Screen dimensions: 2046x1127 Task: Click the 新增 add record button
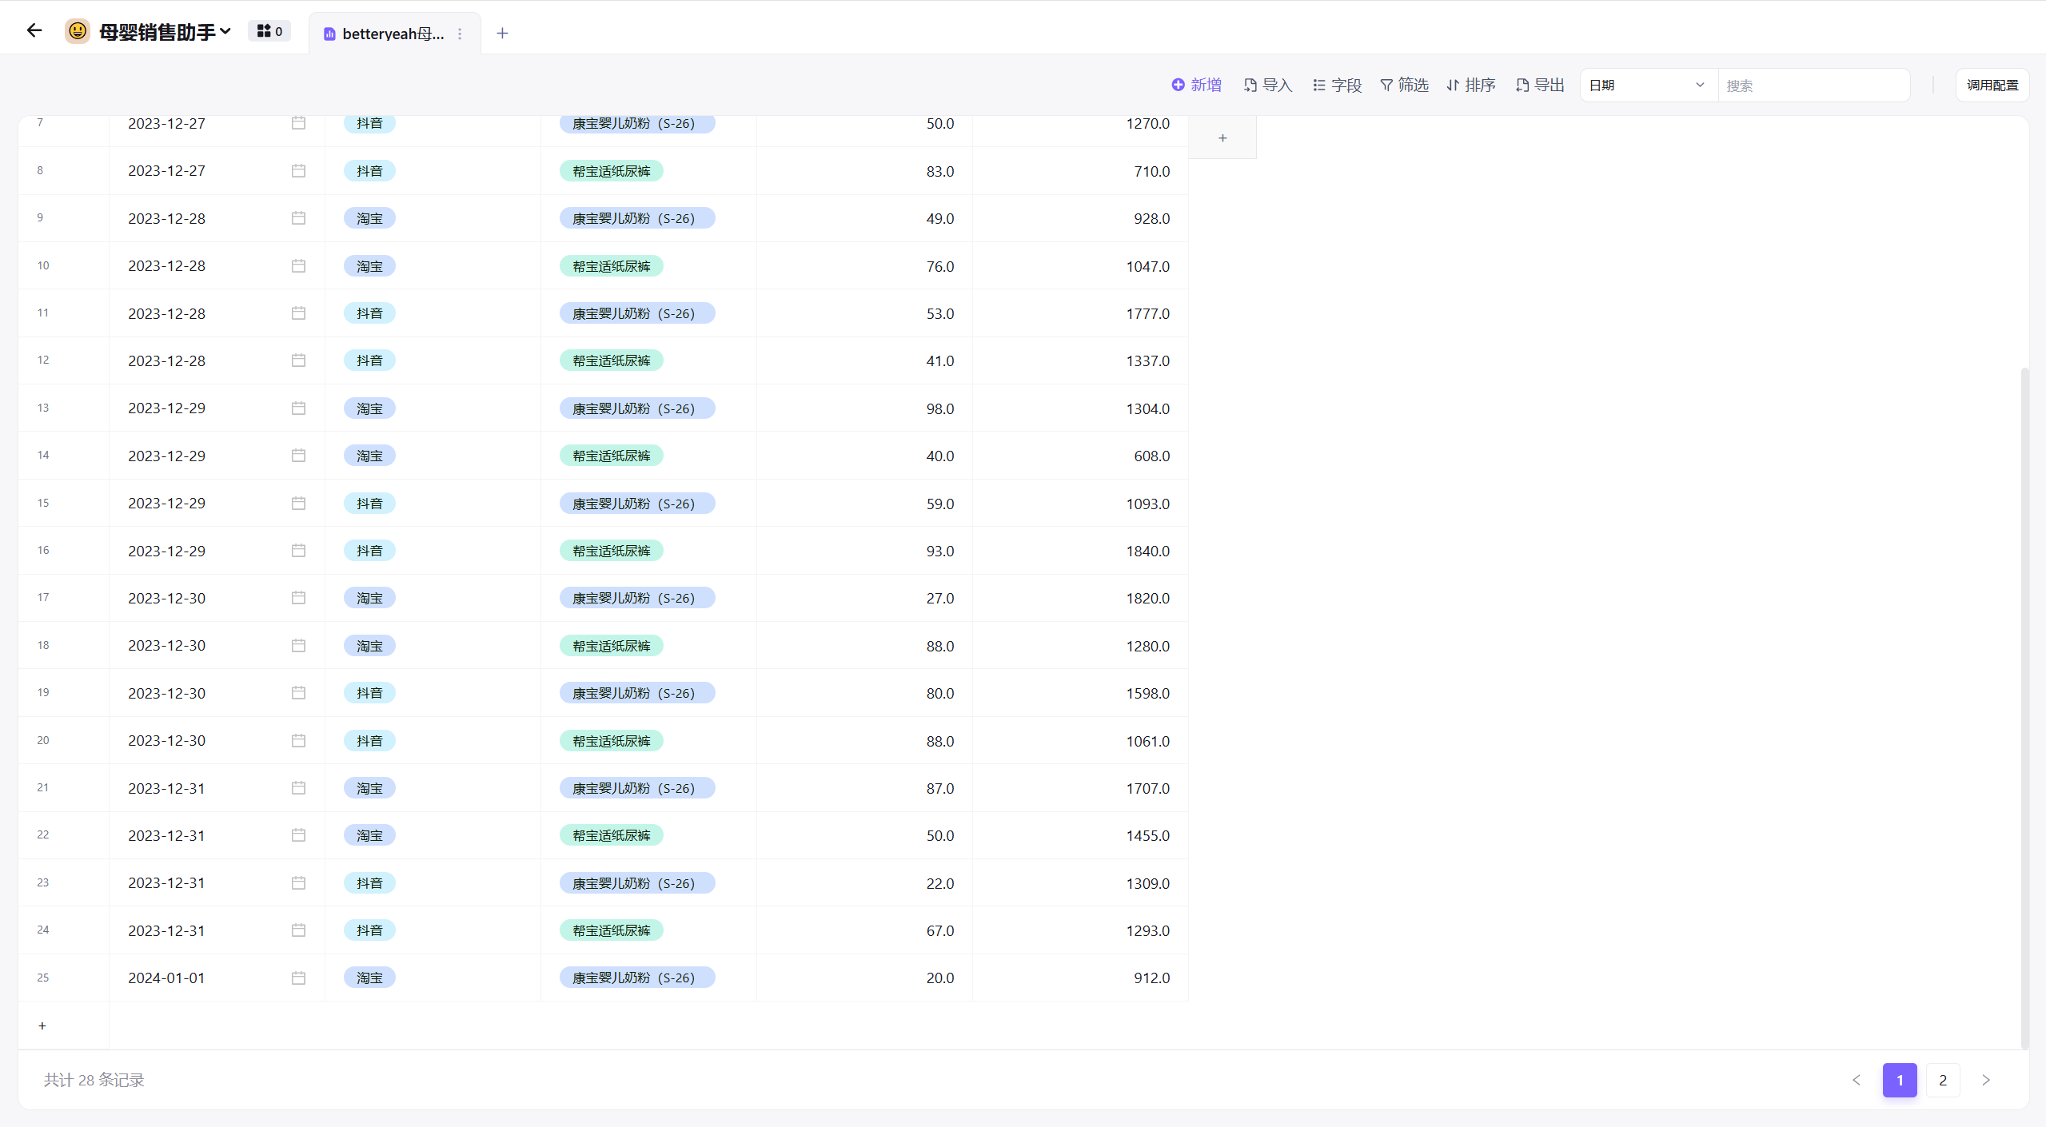click(x=1197, y=85)
